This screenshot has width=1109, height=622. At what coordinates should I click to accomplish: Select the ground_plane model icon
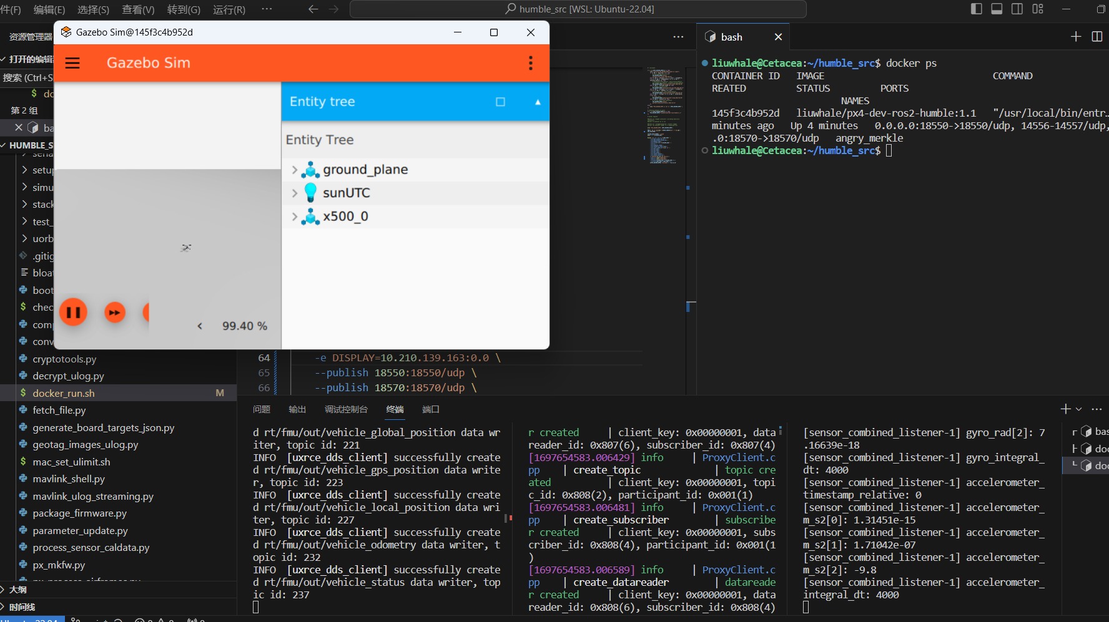[310, 170]
